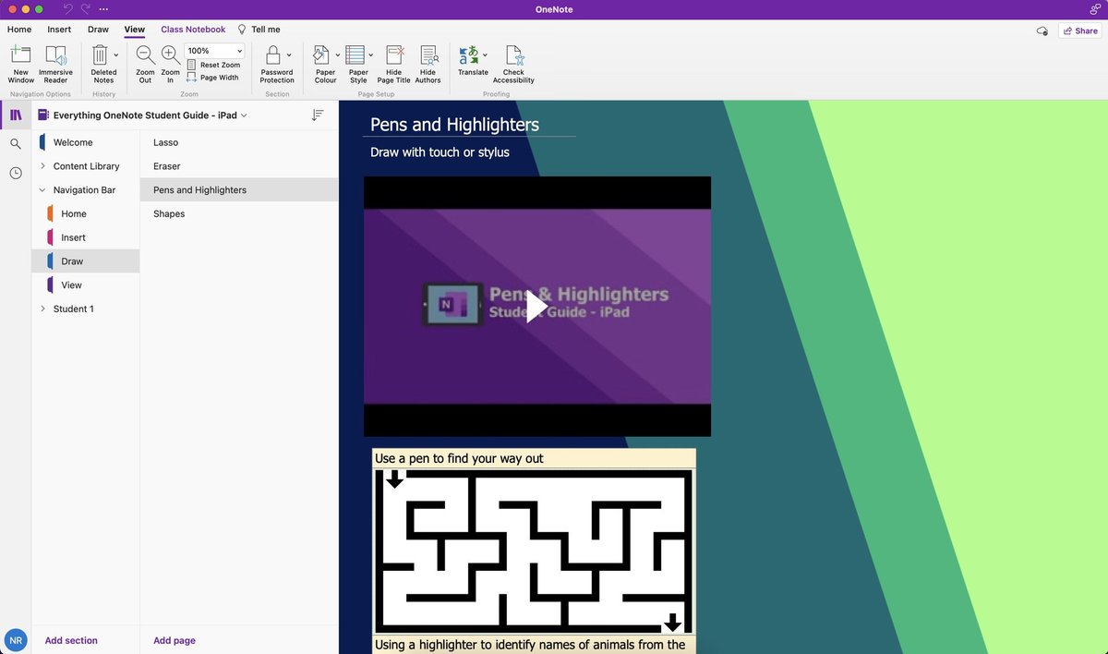Launch Immersive Reader
1108x654 pixels.
(55, 64)
